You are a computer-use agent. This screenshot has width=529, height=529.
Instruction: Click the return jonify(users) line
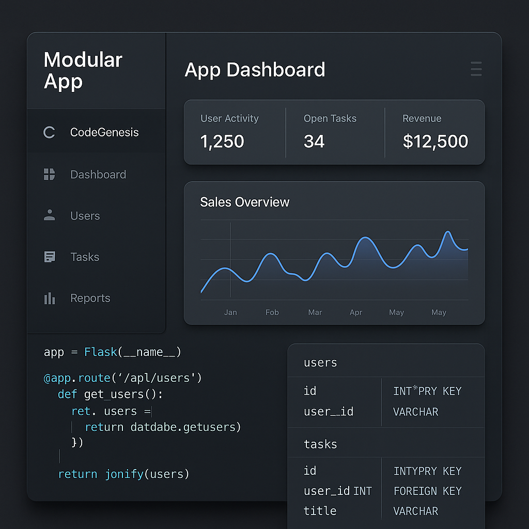(x=123, y=474)
